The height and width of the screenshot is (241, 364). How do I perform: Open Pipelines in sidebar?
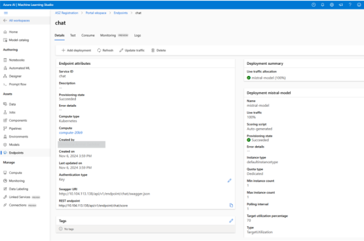(12, 129)
